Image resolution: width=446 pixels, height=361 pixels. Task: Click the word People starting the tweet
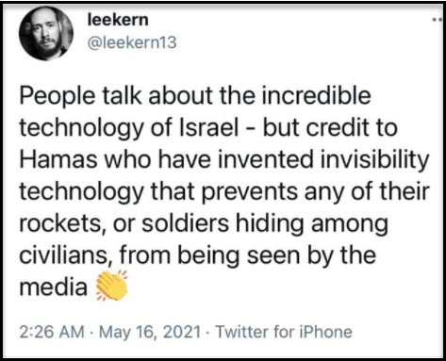(x=58, y=96)
